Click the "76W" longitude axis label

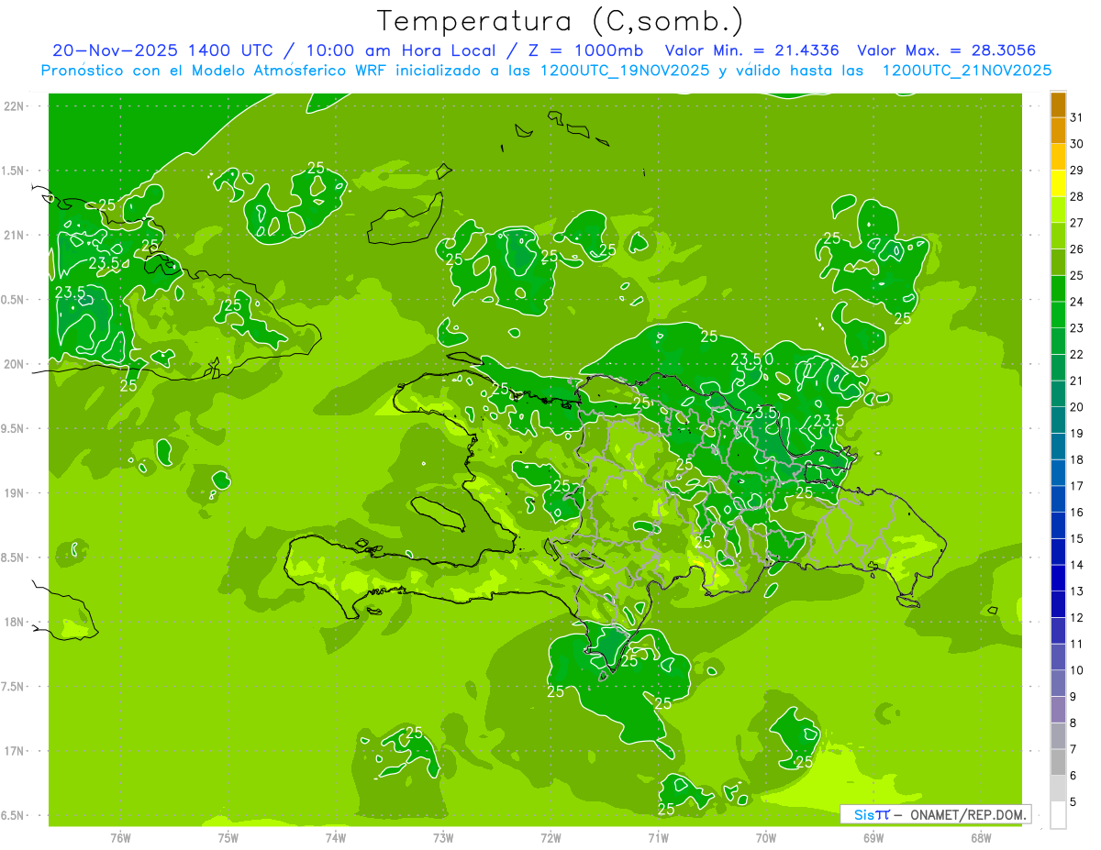coord(120,838)
